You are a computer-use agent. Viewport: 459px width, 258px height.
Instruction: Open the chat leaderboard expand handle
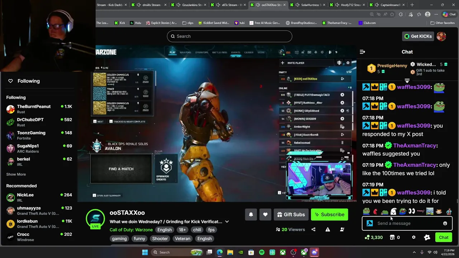click(407, 81)
